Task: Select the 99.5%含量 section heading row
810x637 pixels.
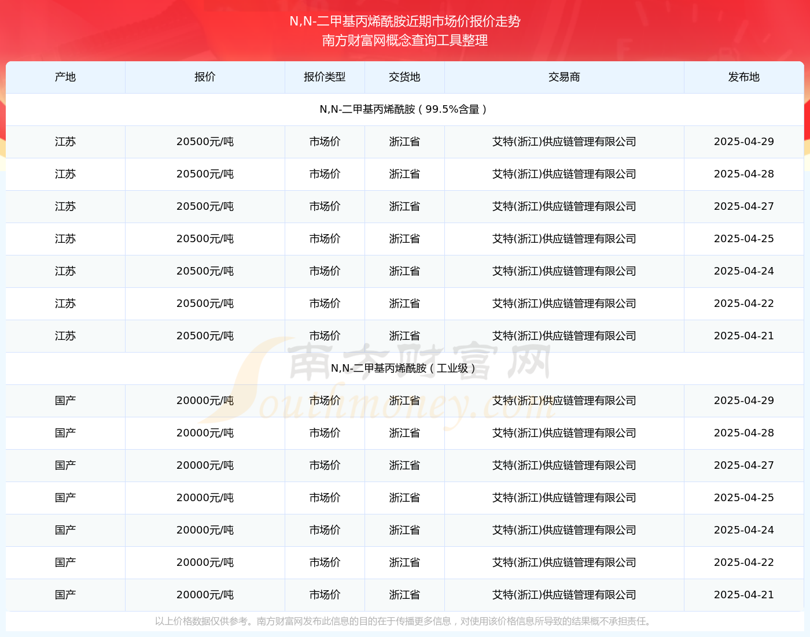Action: [405, 109]
